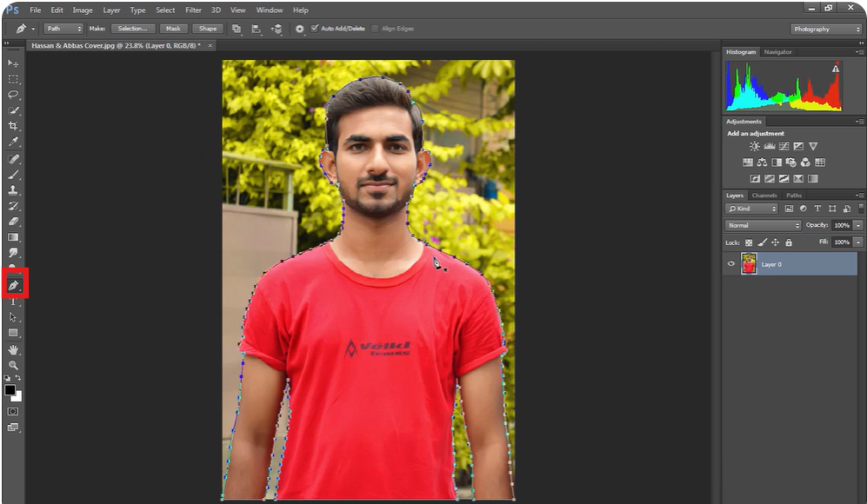Toggle pixel layer filter
Image resolution: width=867 pixels, height=504 pixels.
[x=789, y=209]
